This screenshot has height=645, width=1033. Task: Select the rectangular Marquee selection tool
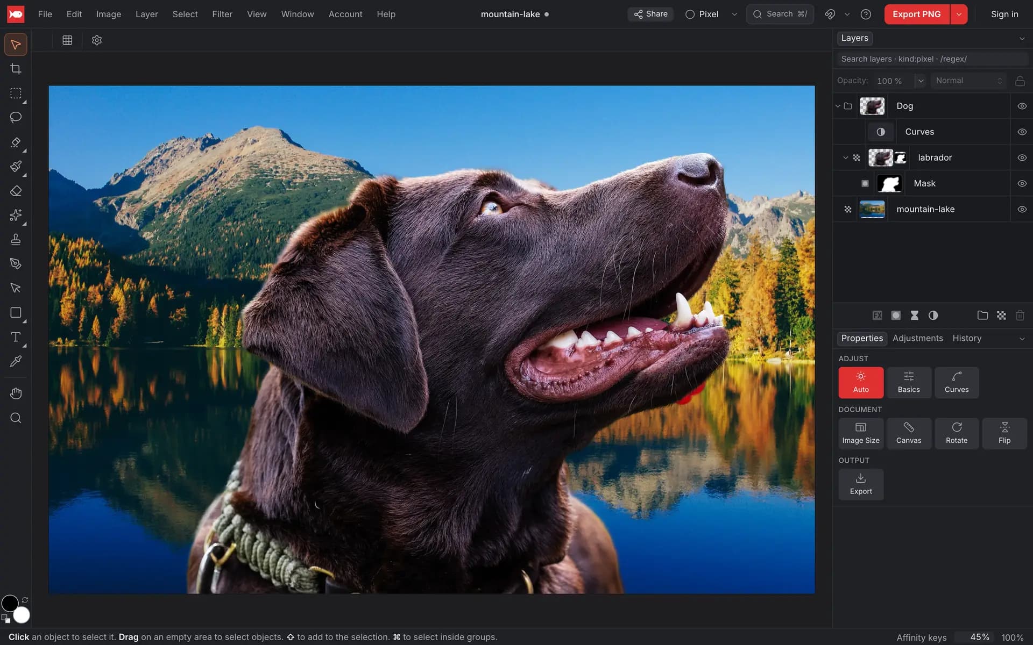click(16, 93)
